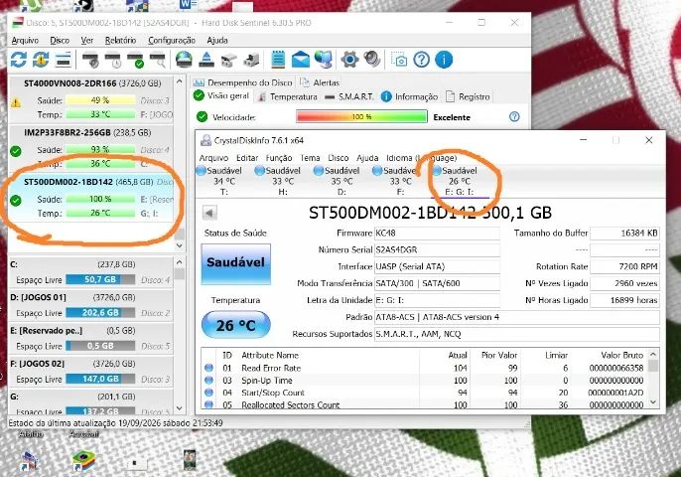Open the Alertas tab

click(320, 82)
